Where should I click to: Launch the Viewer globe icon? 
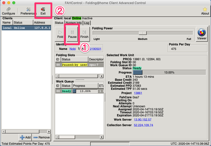[202, 34]
